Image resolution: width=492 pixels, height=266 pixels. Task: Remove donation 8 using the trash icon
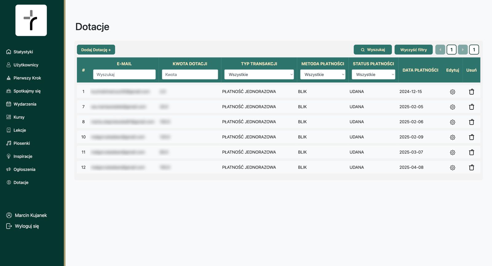(471, 122)
